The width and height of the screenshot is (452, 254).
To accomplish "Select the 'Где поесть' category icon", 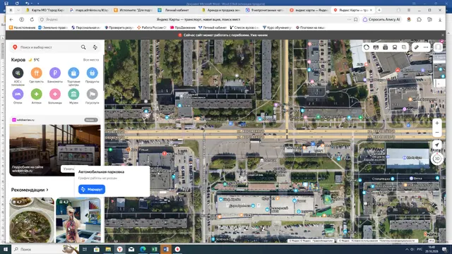I will click(x=36, y=73).
